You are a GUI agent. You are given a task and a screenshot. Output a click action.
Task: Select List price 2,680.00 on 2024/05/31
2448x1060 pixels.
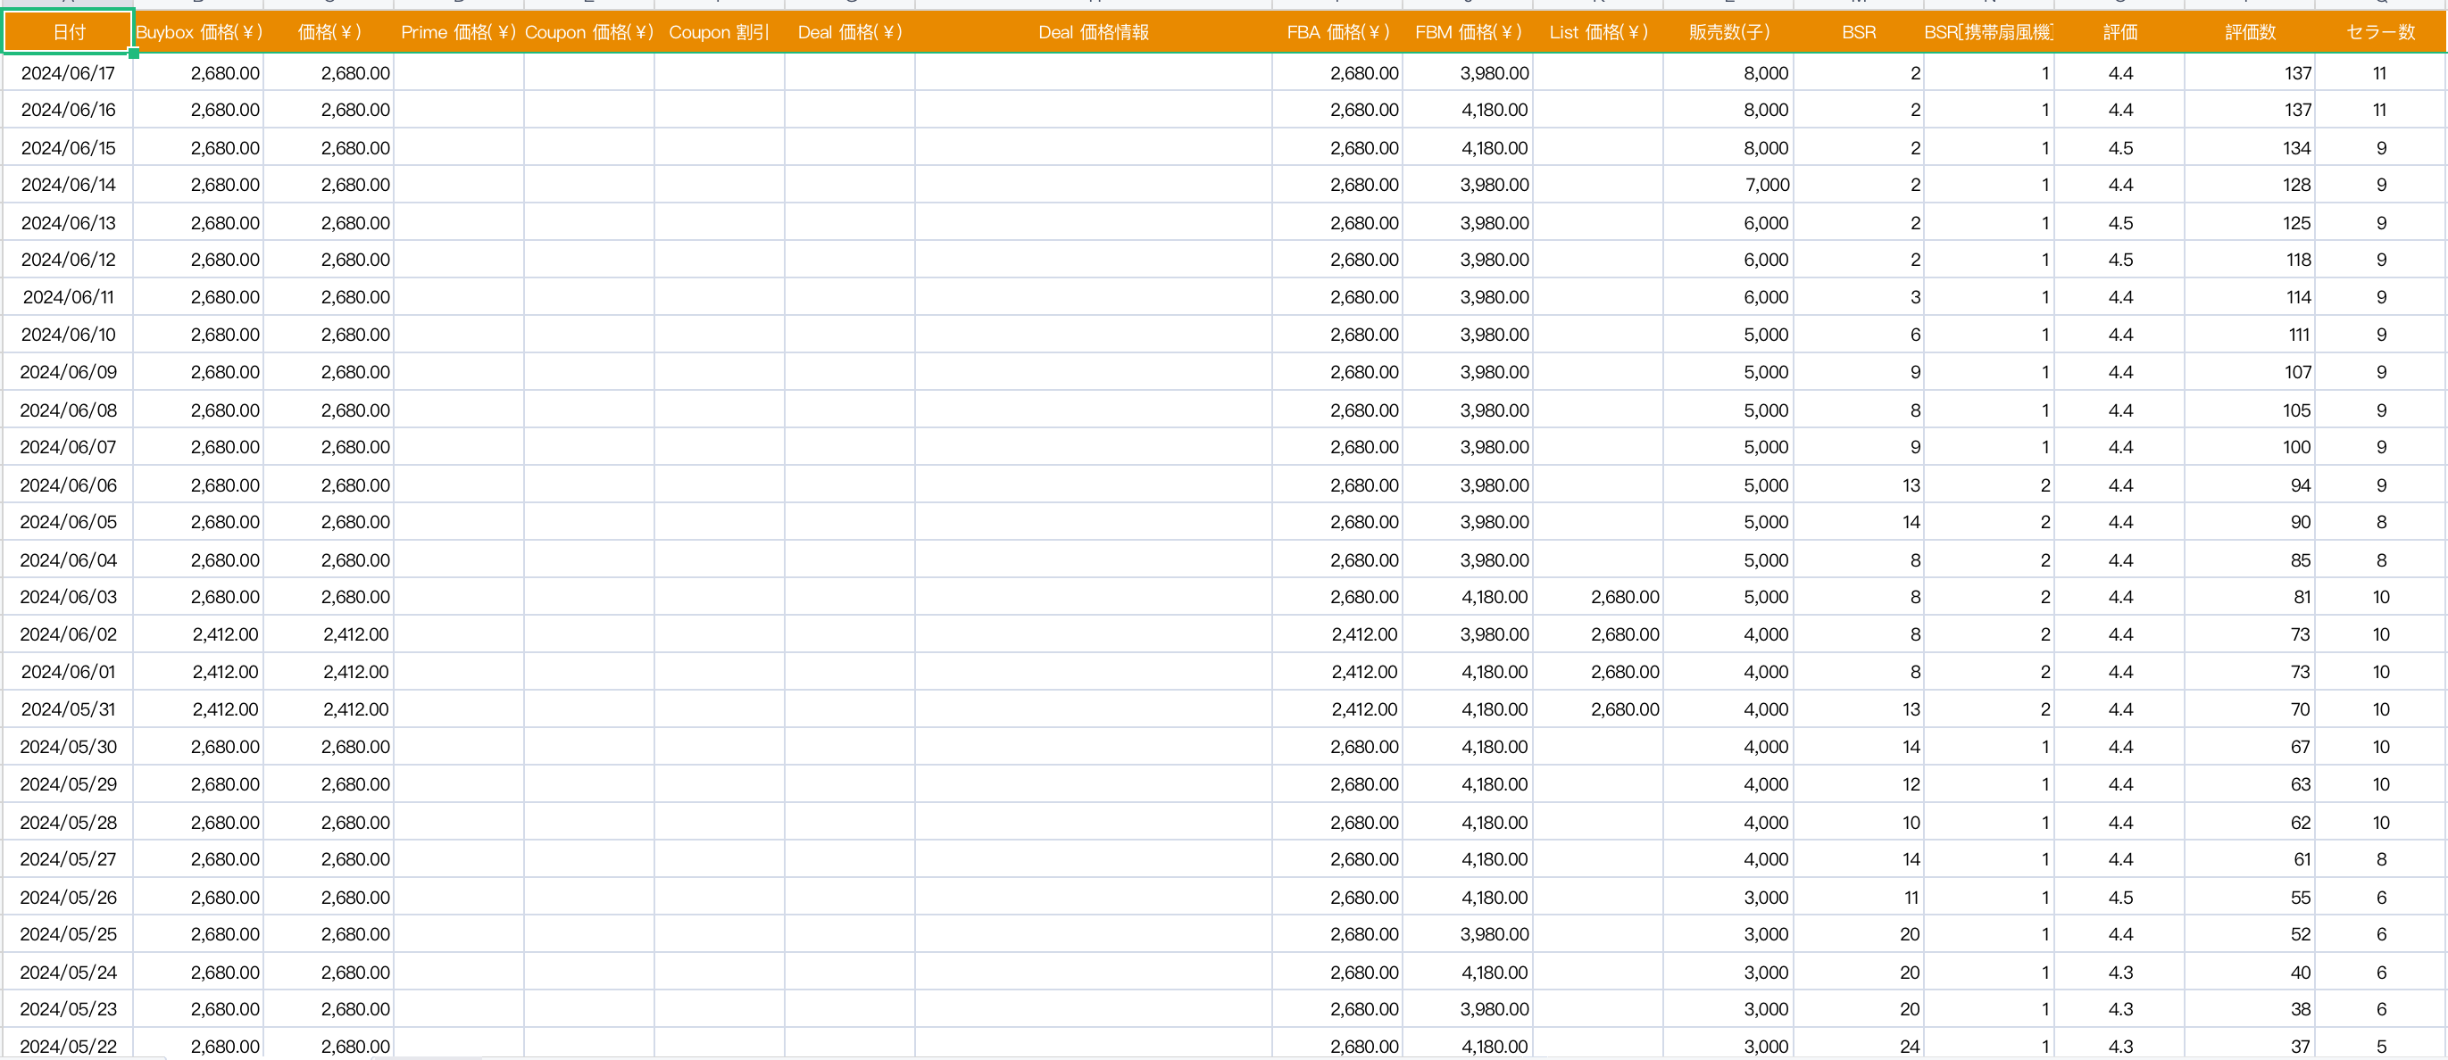[1597, 708]
